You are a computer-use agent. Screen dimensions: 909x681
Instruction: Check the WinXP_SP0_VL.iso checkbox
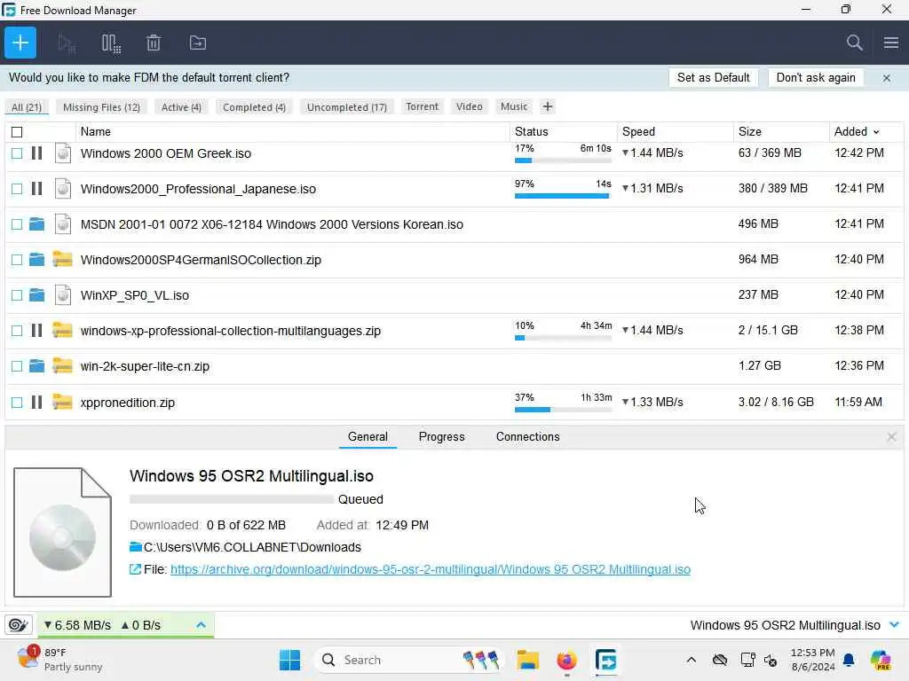click(x=17, y=295)
